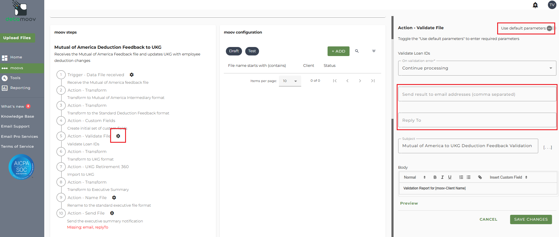Screen dimensions: 559x237
Task: Open the TV user avatar menu
Action: pos(552,5)
